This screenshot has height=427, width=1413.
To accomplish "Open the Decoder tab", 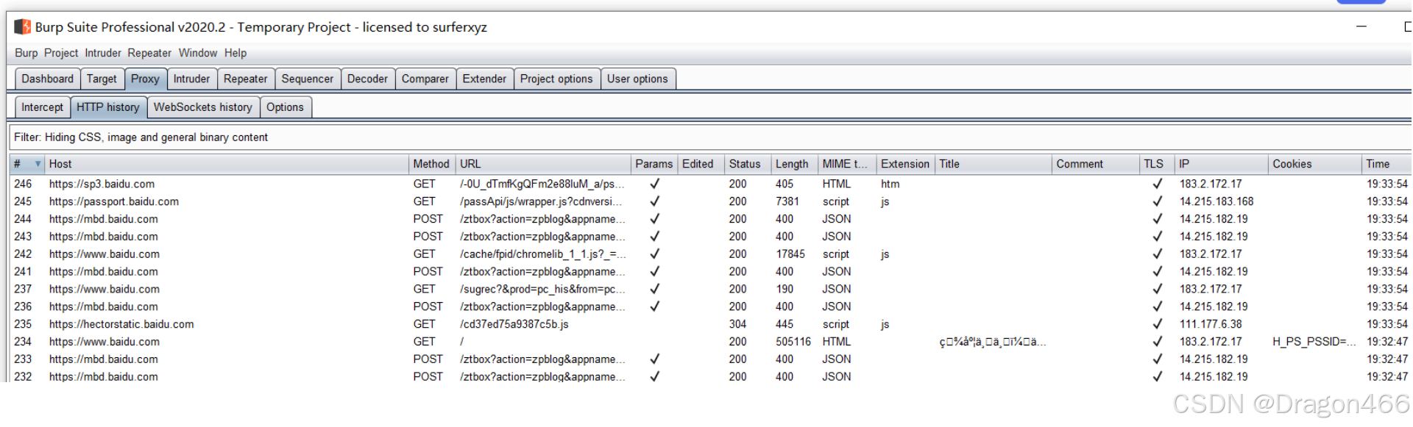I will [367, 79].
